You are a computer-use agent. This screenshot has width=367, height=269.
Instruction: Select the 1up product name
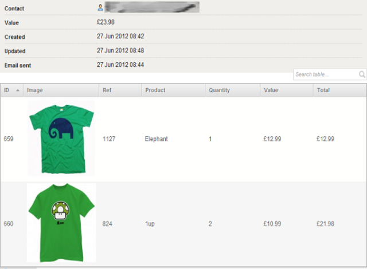(x=150, y=224)
